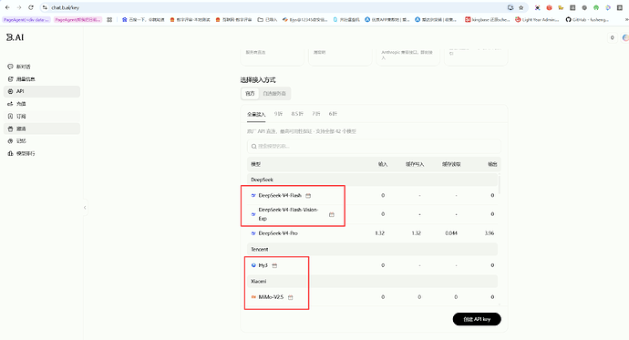Click the DeepSeek group header row
Screen dimensions: 629x340
372,180
